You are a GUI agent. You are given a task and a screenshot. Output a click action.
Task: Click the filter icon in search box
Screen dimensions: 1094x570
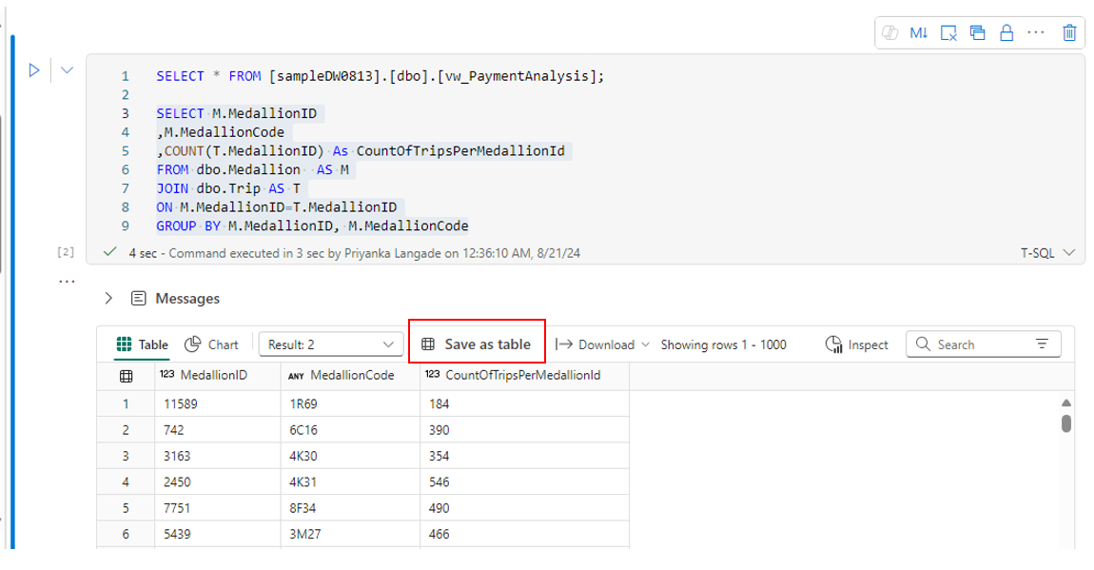(x=1042, y=344)
